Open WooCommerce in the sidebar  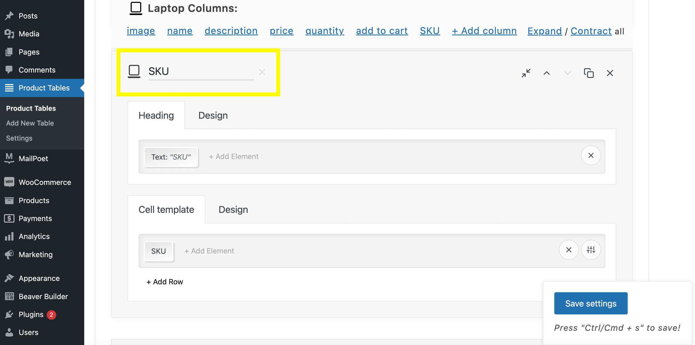pos(45,182)
